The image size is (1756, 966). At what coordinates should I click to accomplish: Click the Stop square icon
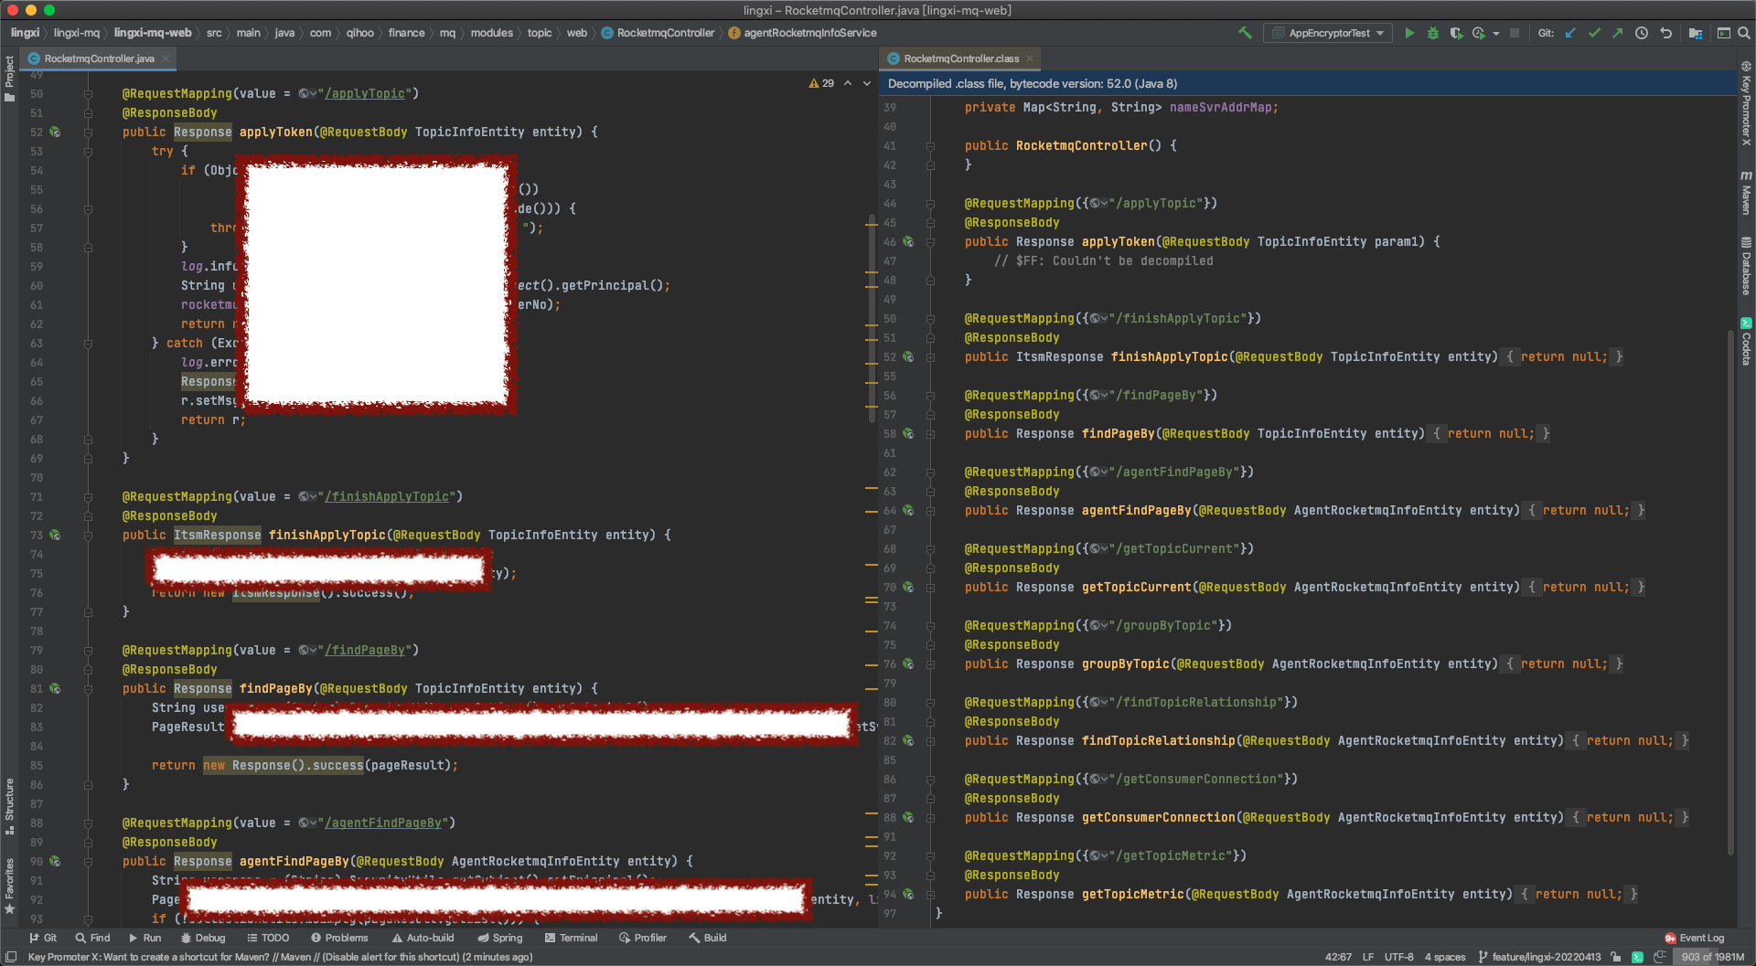point(1515,33)
